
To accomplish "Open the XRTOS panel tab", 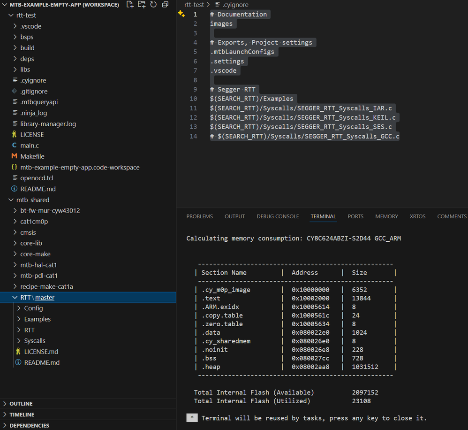I will click(417, 216).
